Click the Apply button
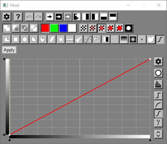The height and width of the screenshot is (144, 167). click(9, 50)
